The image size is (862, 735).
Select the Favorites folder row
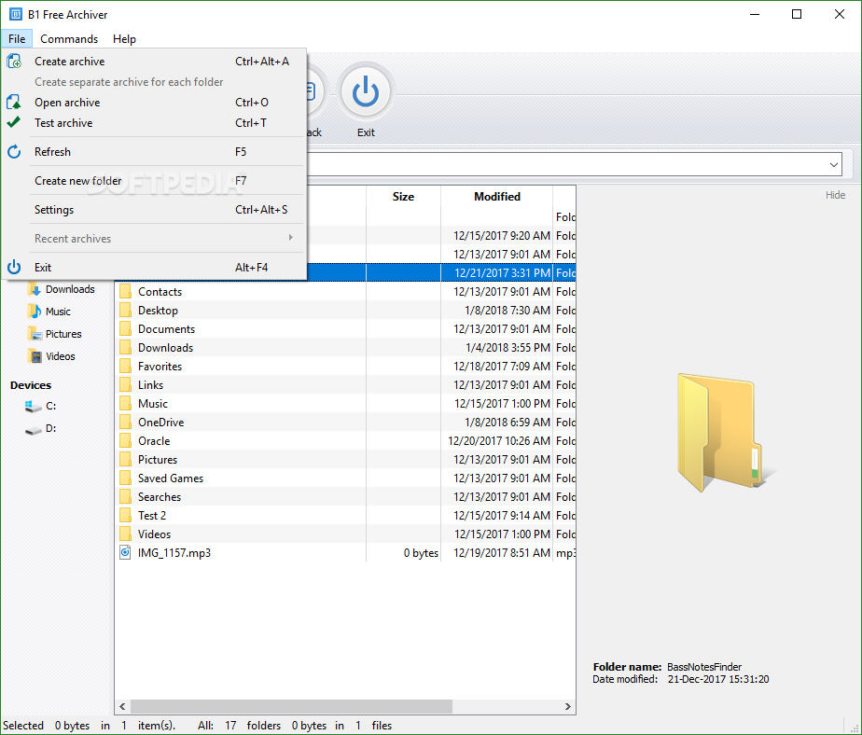coord(345,367)
